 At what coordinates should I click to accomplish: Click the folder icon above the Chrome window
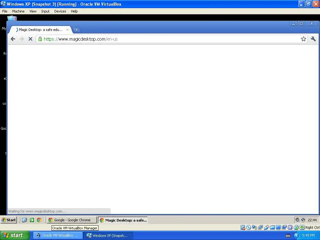(x=12, y=18)
